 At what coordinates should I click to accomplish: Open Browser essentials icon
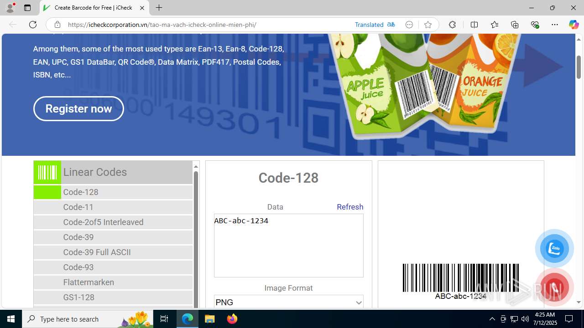(535, 25)
